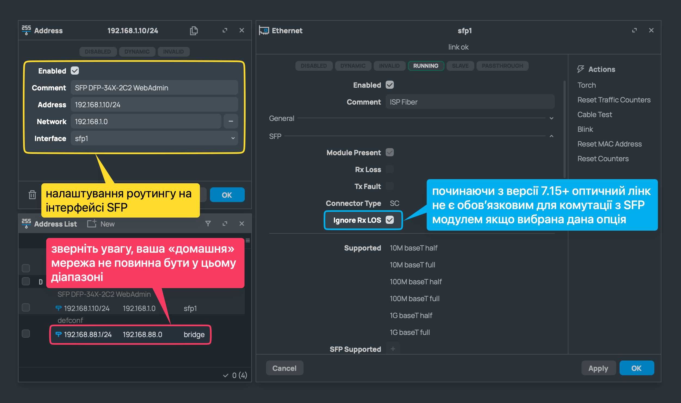The height and width of the screenshot is (403, 681).
Task: Click the DISABLED flag in Address window
Action: tap(98, 51)
